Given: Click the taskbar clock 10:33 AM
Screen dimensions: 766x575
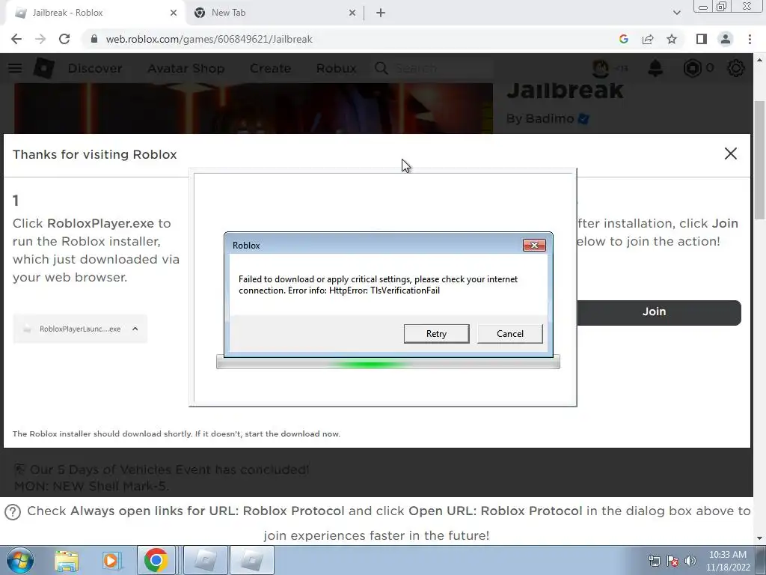Looking at the screenshot, I should (728, 561).
